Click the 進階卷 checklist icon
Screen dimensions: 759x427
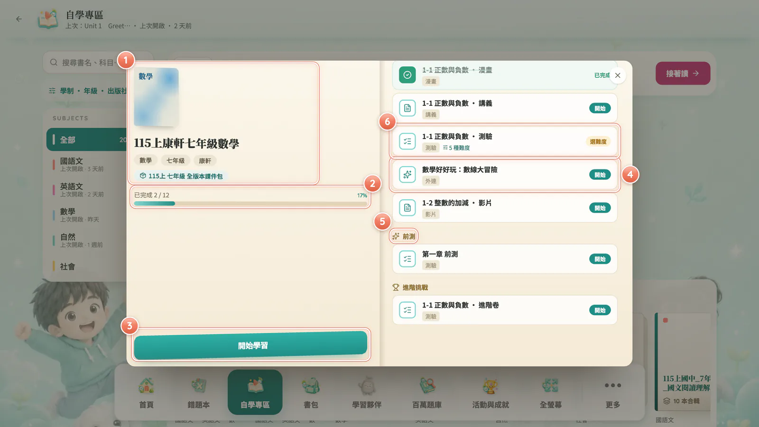pyautogui.click(x=407, y=310)
